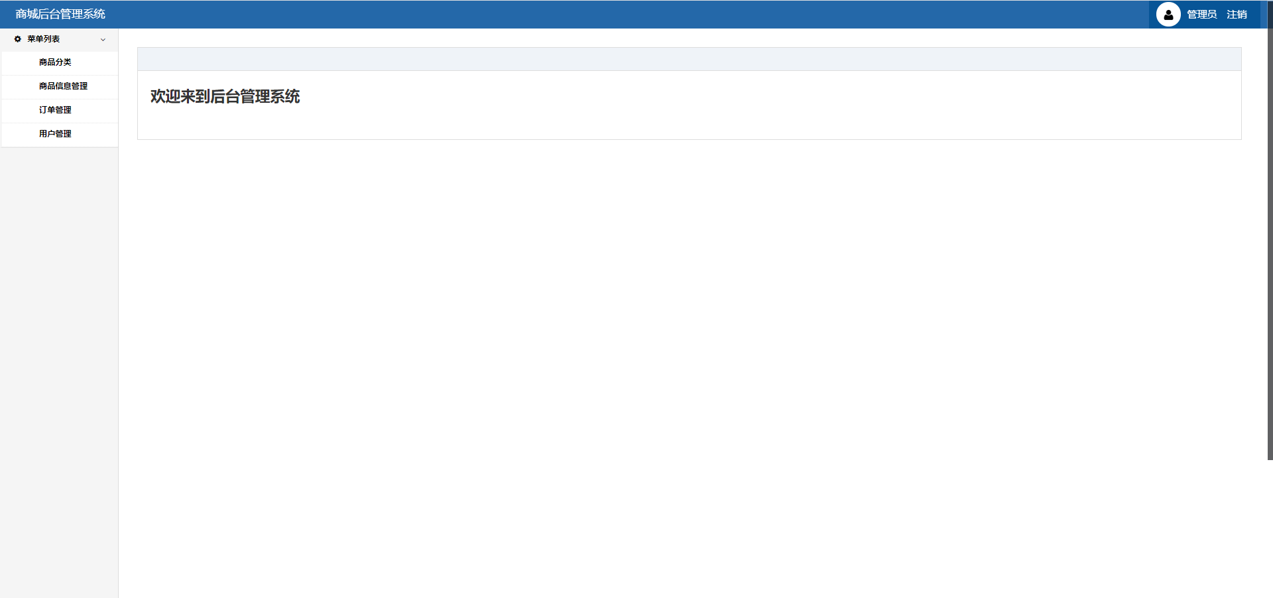Click the gear icon beside 菜单列表
1273x598 pixels.
(18, 39)
